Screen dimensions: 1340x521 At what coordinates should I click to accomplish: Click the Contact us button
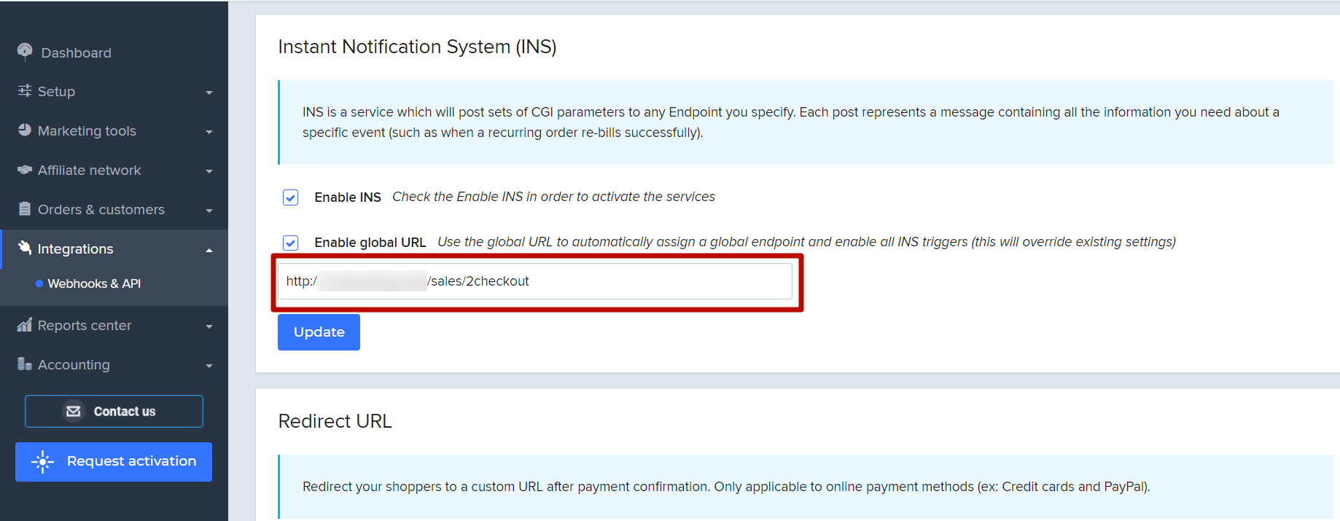click(114, 412)
